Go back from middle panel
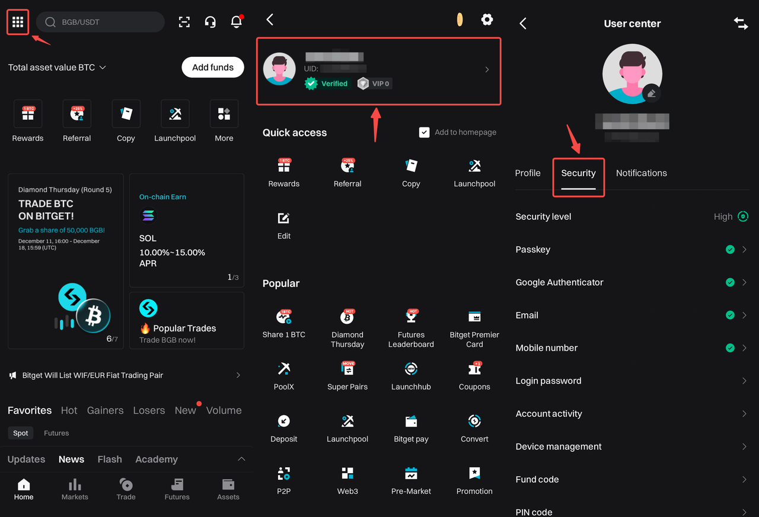 pyautogui.click(x=270, y=20)
